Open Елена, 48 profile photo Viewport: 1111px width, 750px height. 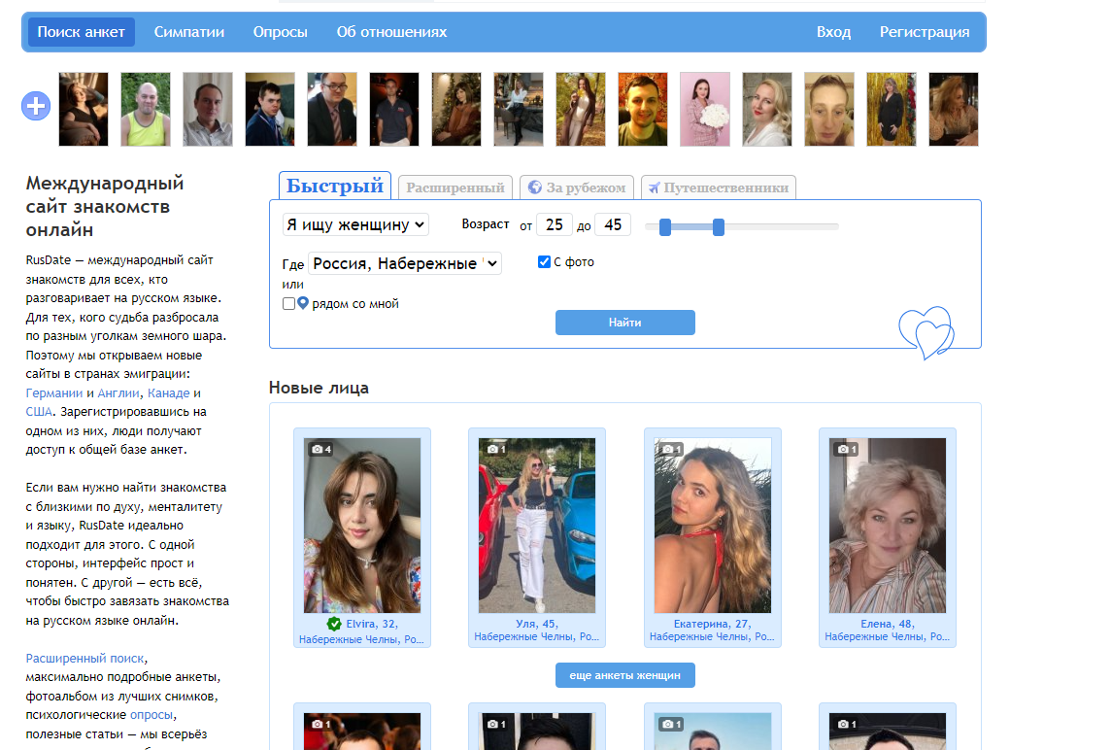(887, 526)
